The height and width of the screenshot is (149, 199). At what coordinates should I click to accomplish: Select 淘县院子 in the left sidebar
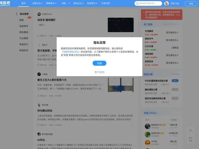click(24, 44)
